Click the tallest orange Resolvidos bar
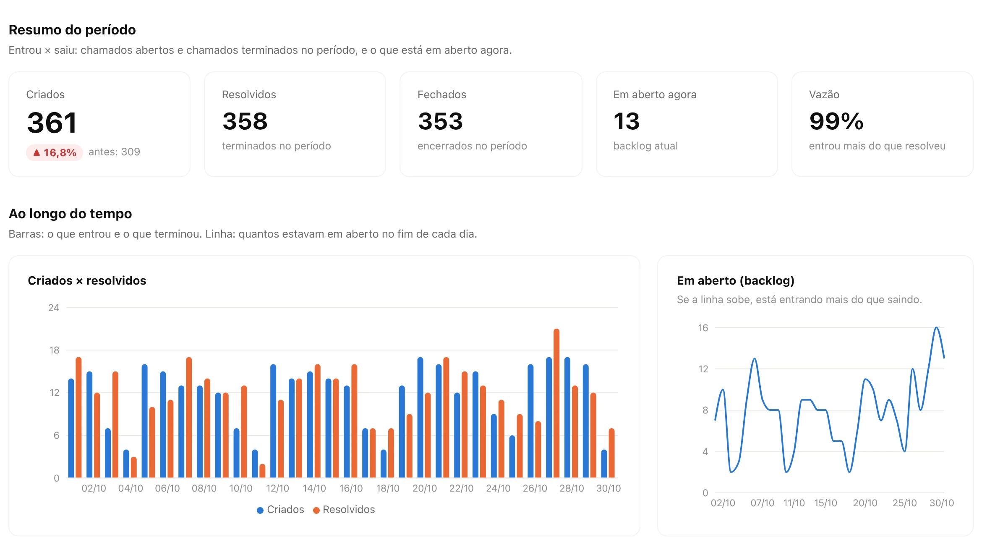This screenshot has width=982, height=539. [556, 403]
